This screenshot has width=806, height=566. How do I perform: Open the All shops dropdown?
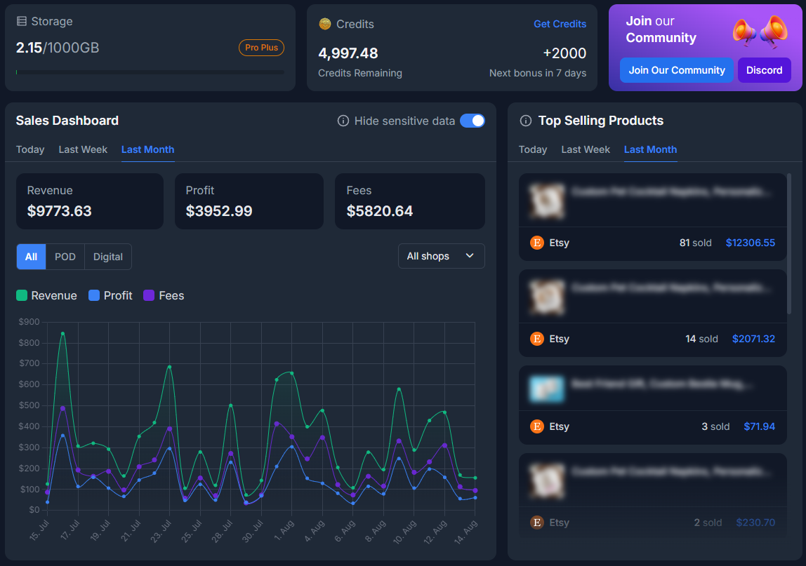pos(441,256)
